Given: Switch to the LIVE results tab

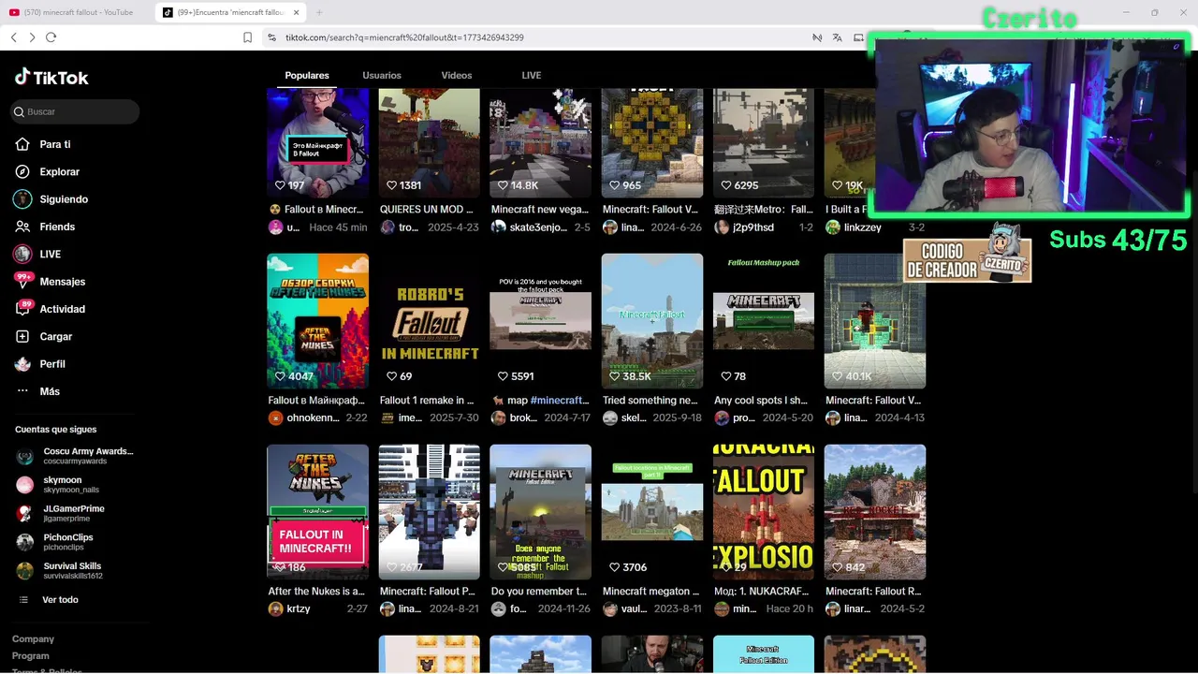Looking at the screenshot, I should click(532, 75).
